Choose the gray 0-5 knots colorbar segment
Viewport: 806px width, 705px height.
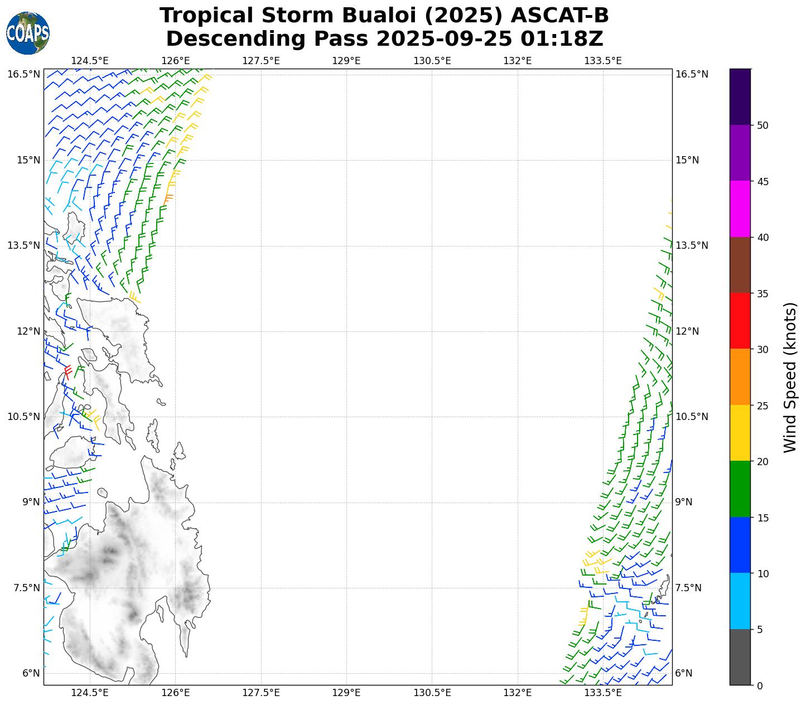pyautogui.click(x=740, y=657)
